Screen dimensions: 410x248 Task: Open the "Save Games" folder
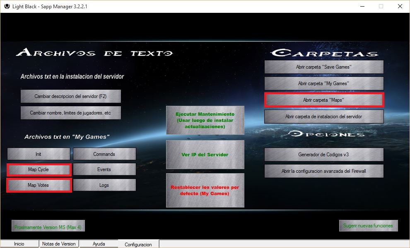[324, 67]
